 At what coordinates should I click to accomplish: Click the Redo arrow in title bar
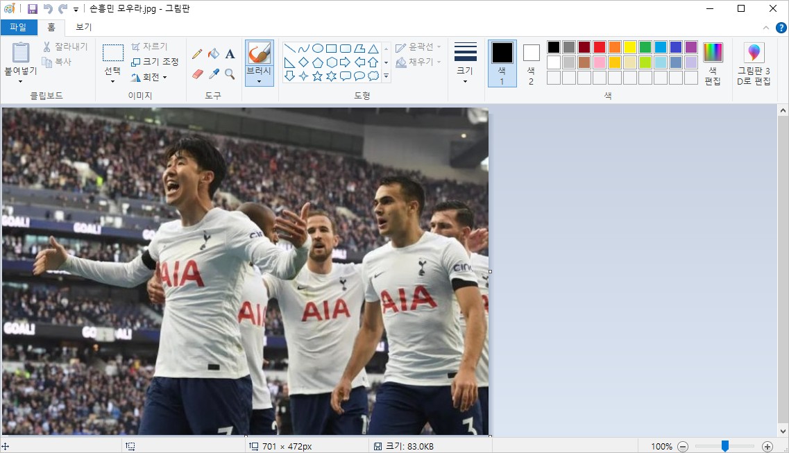coord(63,8)
